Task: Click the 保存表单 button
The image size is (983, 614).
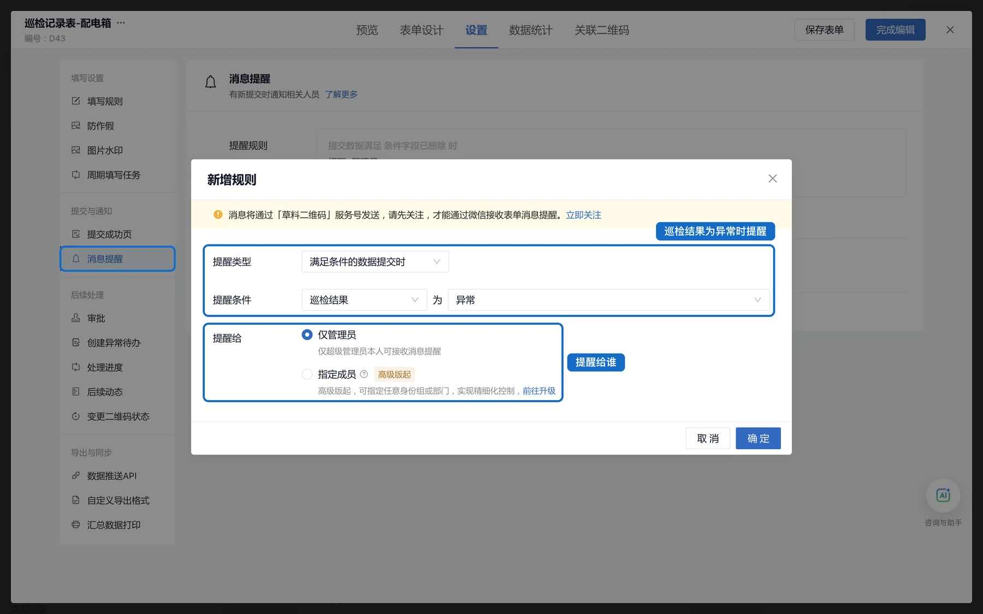Action: pos(825,30)
